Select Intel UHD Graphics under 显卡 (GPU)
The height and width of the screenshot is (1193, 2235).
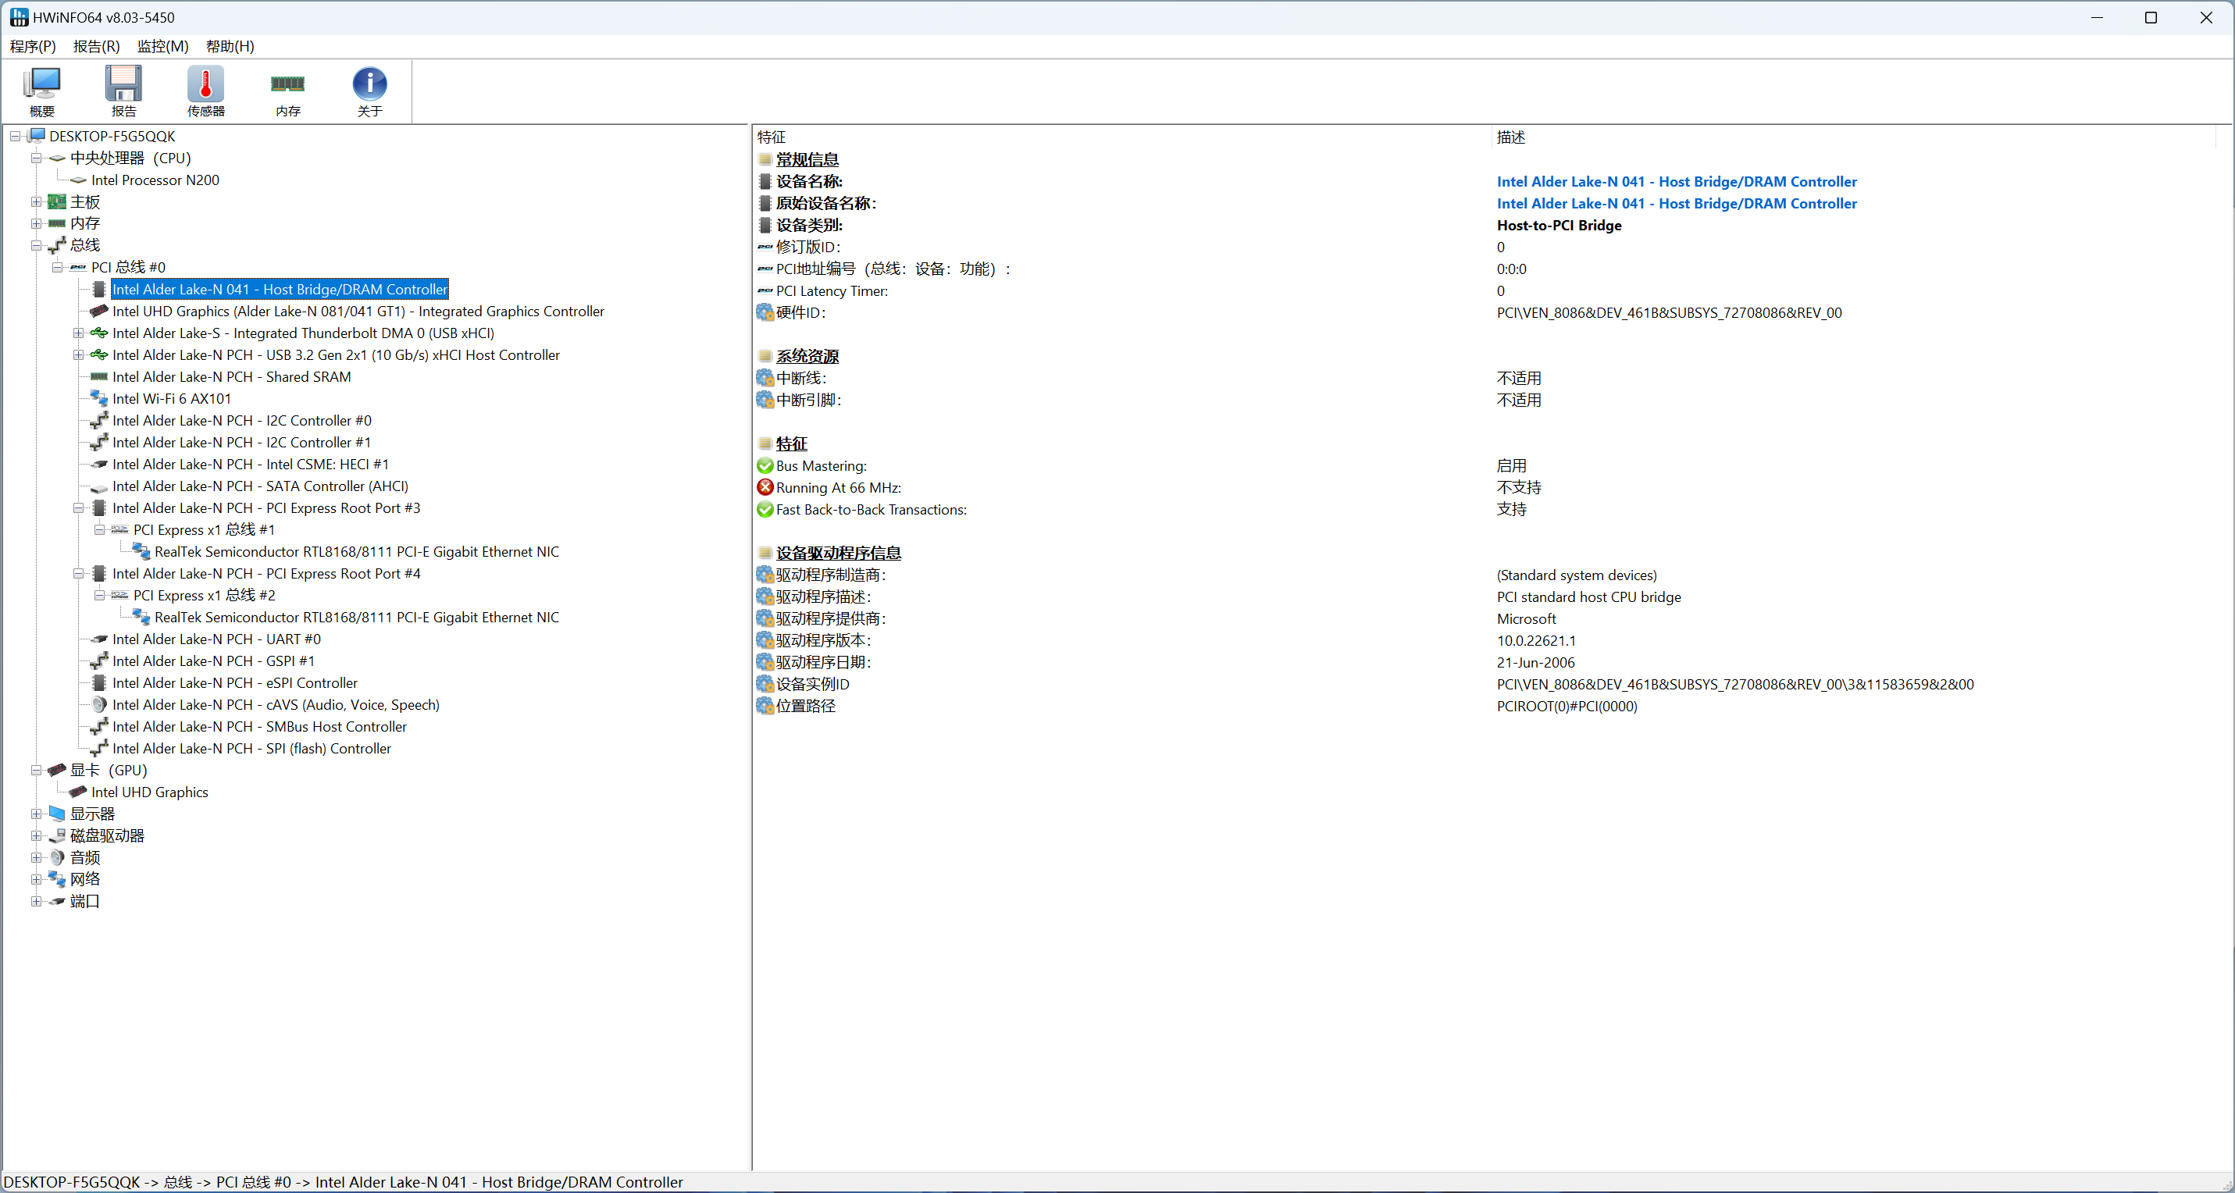coord(149,792)
